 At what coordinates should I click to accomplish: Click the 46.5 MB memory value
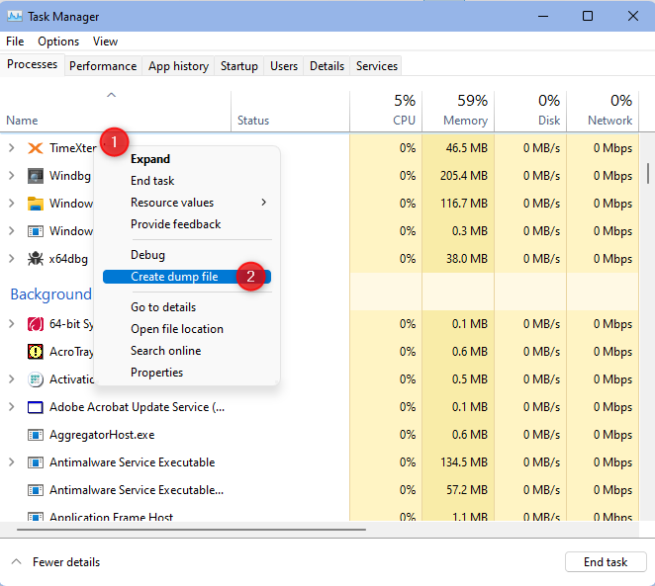click(x=466, y=148)
